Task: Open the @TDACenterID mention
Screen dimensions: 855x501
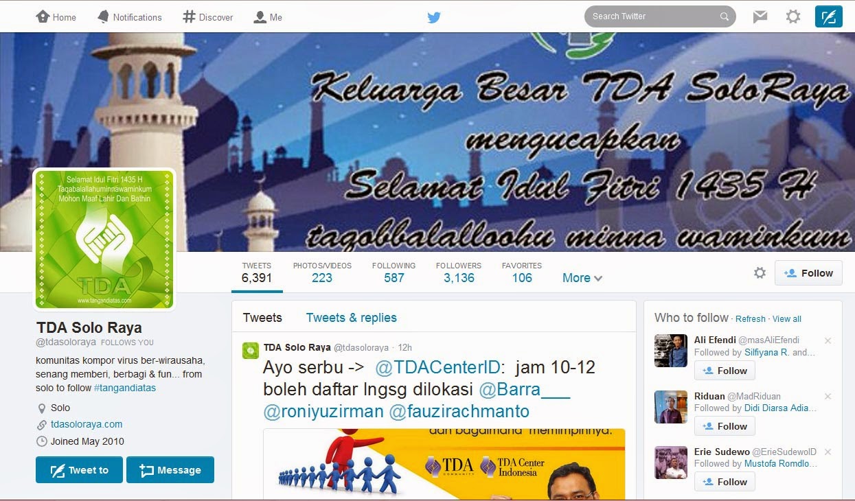Action: [x=440, y=367]
